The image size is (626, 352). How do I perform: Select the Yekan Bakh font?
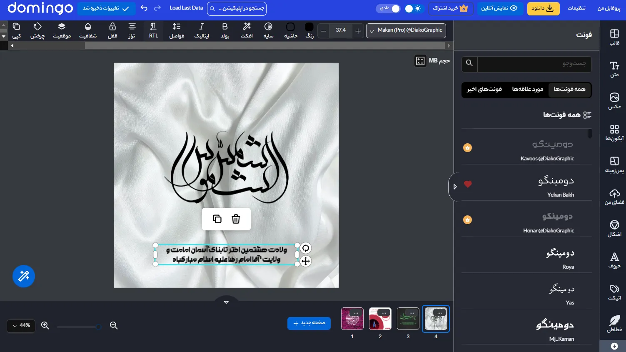(526, 183)
